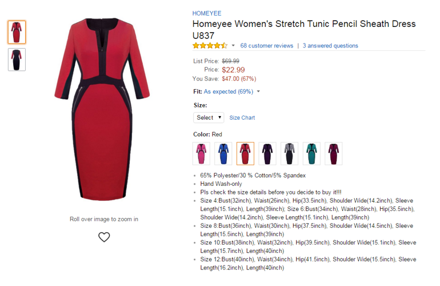Open the Size Chart link
The image size is (440, 286).
[242, 118]
